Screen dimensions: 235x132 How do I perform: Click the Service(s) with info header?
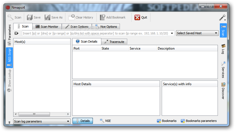pos(190,84)
